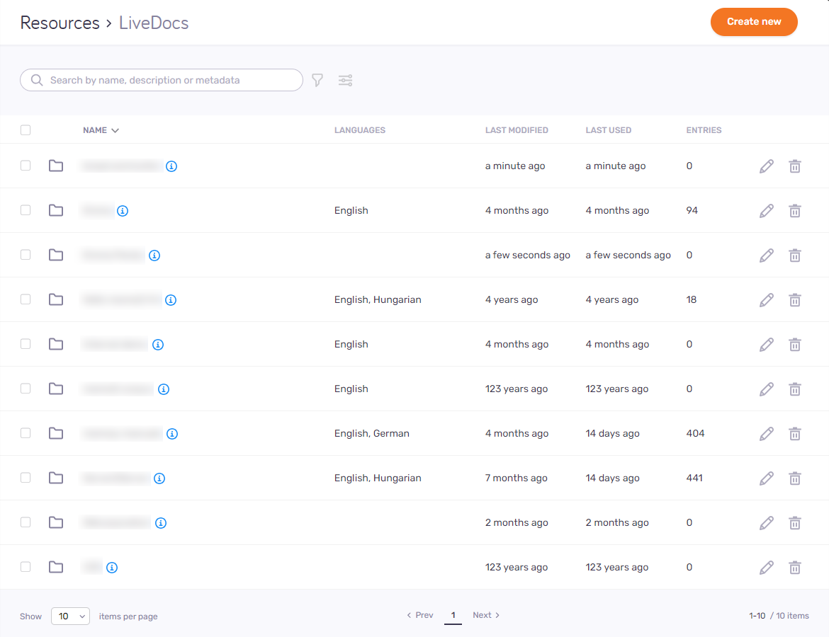
Task: Go to the Next page
Action: pos(486,615)
